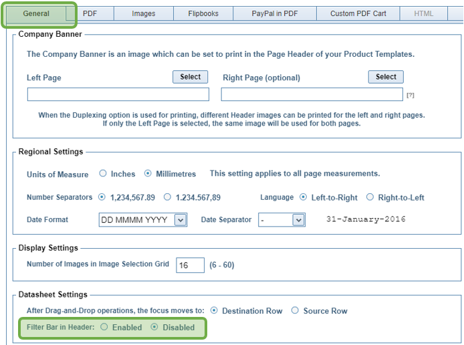The width and height of the screenshot is (464, 345).
Task: Click the Right Page banner text field
Action: point(312,94)
